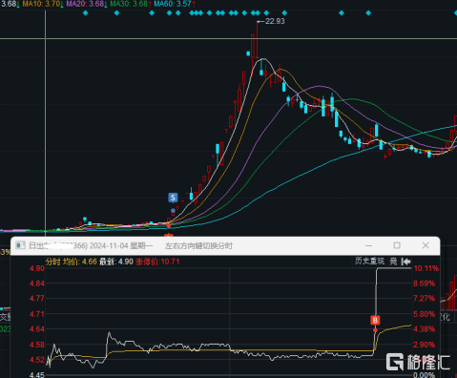Click the 4.58 price axis label
The height and width of the screenshot is (378, 457).
(37, 345)
